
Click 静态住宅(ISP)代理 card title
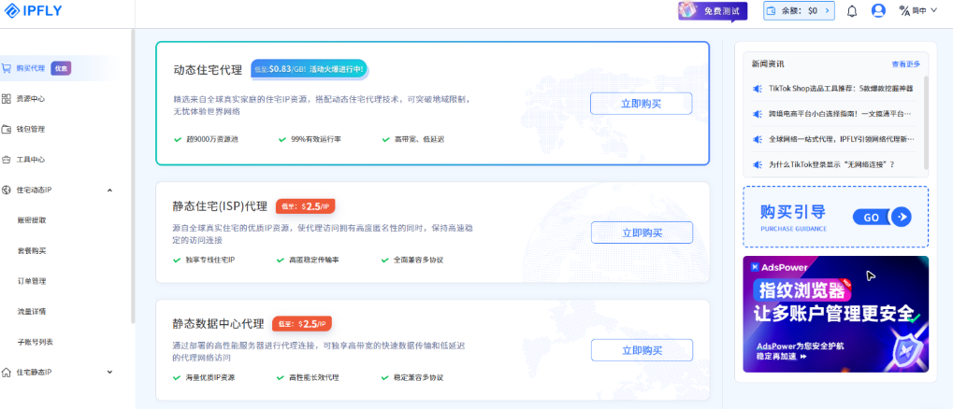click(x=220, y=206)
